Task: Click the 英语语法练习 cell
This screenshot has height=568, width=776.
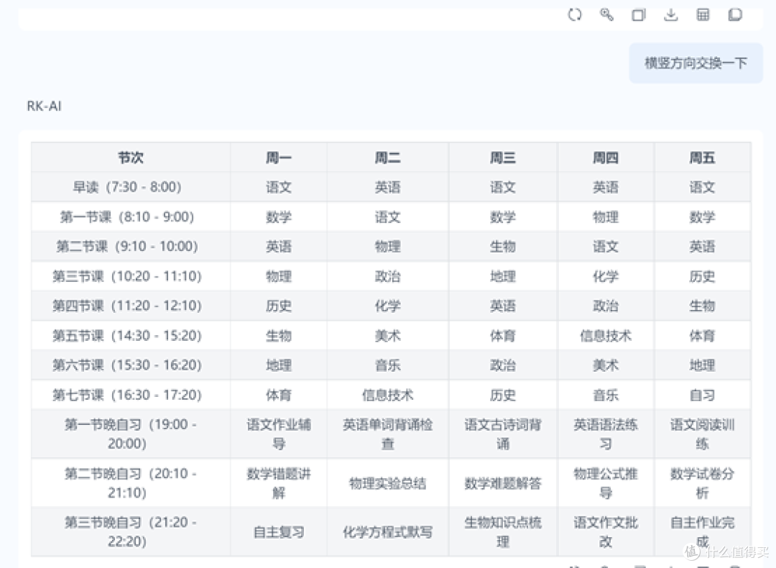Action: pos(606,434)
